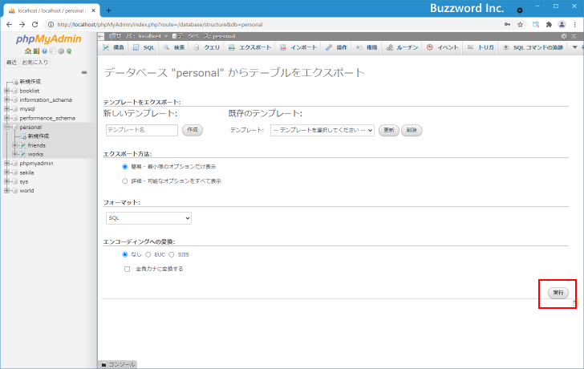Open the existing template dropdown
Screen dimensions: 584x369
pyautogui.click(x=322, y=130)
